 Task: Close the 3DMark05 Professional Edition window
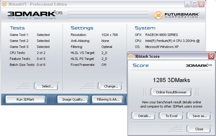202,4
